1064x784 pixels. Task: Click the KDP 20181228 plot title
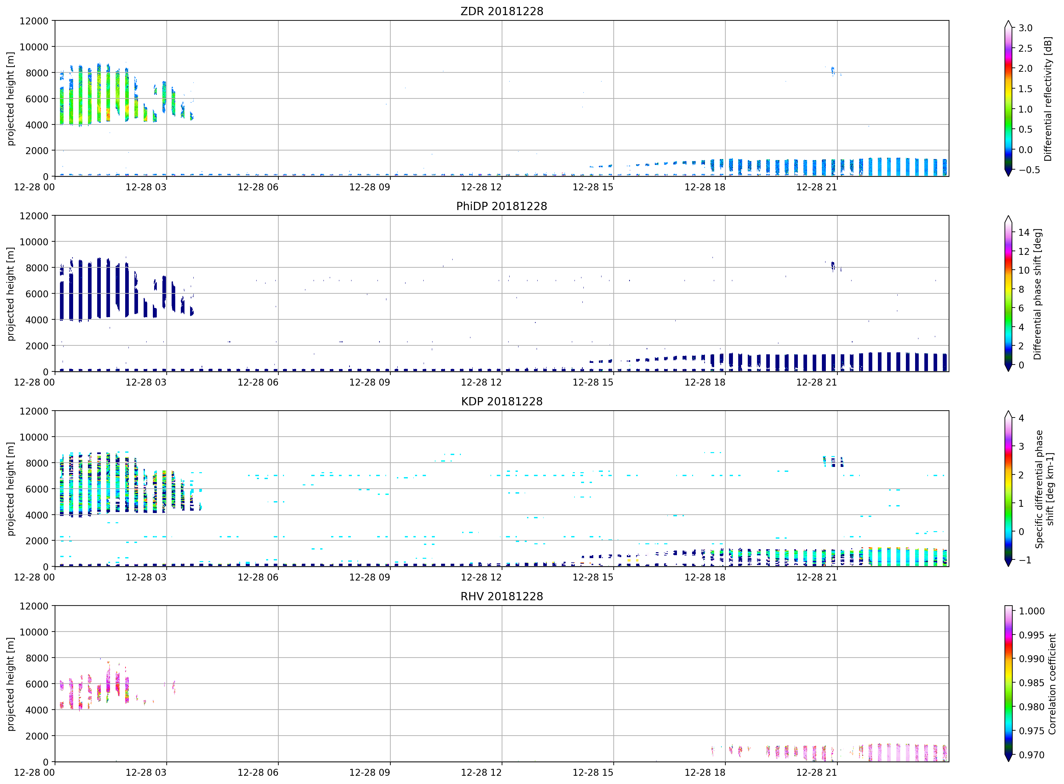pyautogui.click(x=501, y=401)
